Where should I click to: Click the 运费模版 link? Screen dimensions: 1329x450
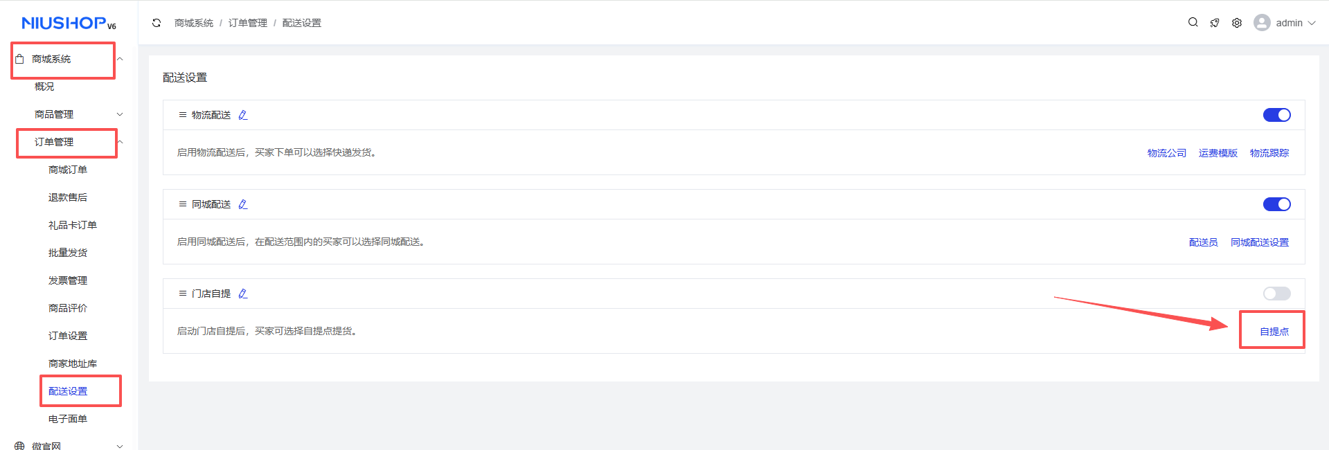(1217, 153)
